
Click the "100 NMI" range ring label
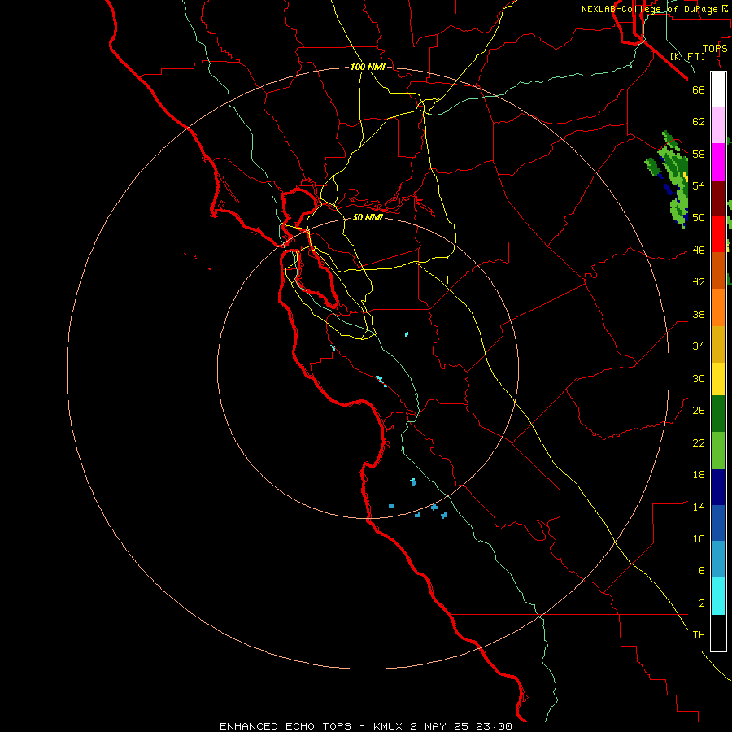point(368,67)
